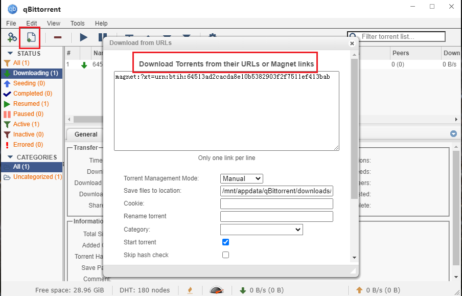The width and height of the screenshot is (462, 296).
Task: Open the Torrent Management Mode dropdown
Action: pyautogui.click(x=242, y=178)
